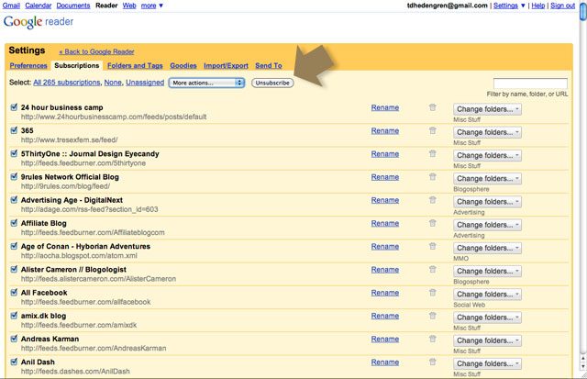Viewport: 587px width, 379px height.
Task: Switch to the Preferences tab
Action: [x=28, y=65]
